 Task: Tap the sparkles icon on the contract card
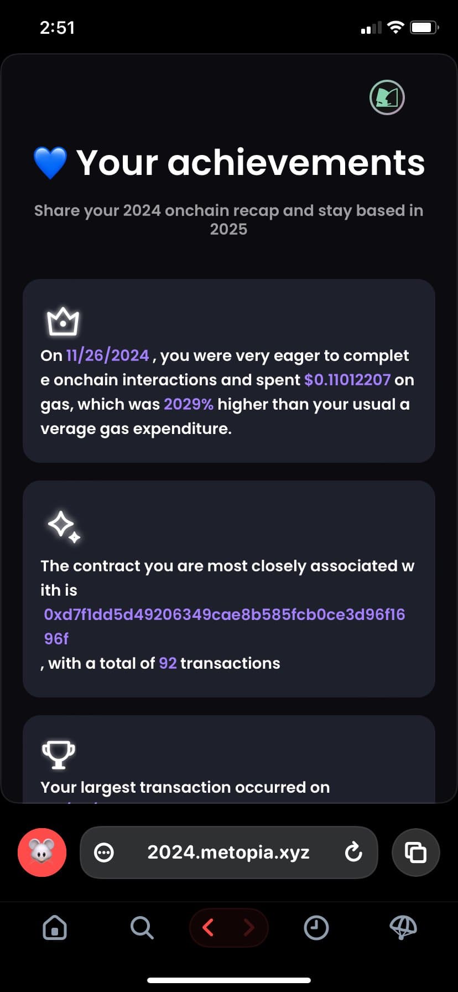point(63,526)
